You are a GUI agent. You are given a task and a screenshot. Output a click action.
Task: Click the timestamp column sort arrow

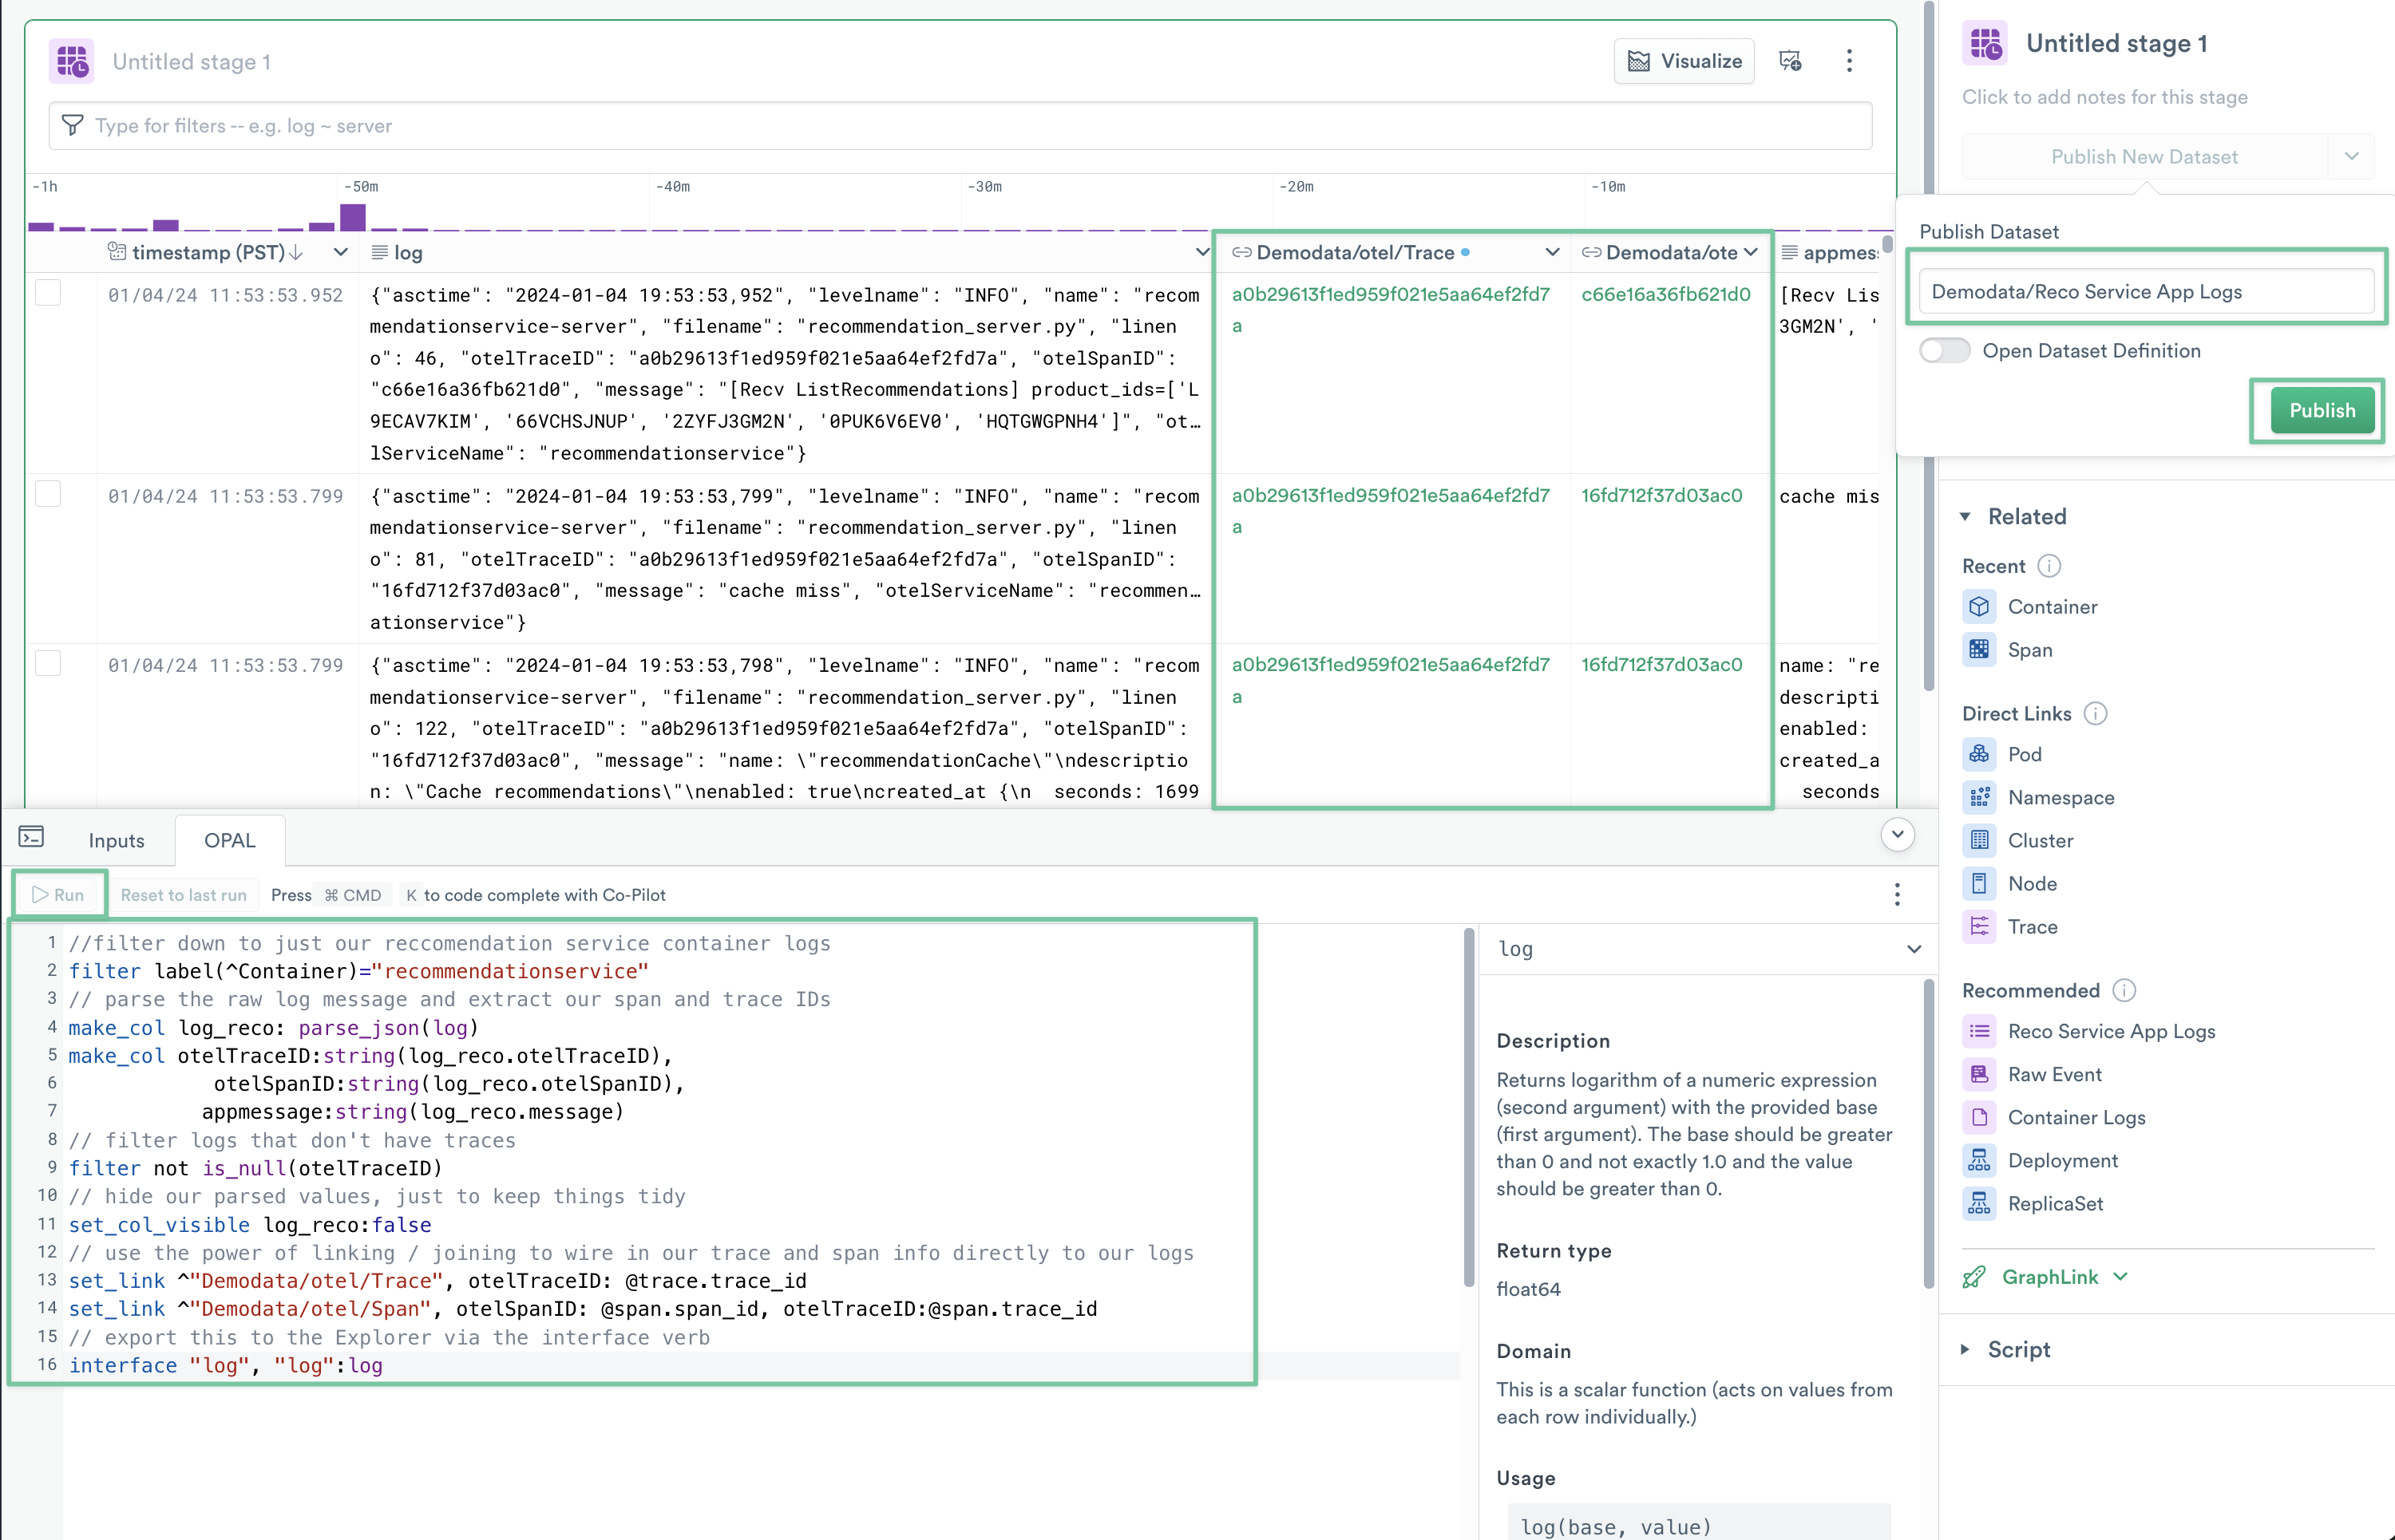coord(296,252)
